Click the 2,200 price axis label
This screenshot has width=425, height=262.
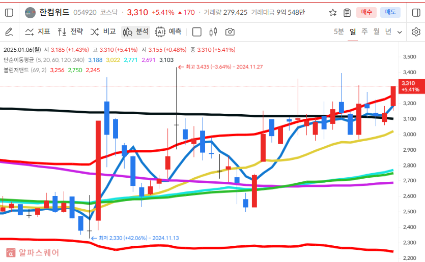pos(409,258)
